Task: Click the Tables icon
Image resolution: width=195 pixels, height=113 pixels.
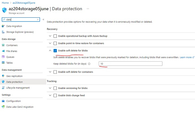Action: click(3, 63)
